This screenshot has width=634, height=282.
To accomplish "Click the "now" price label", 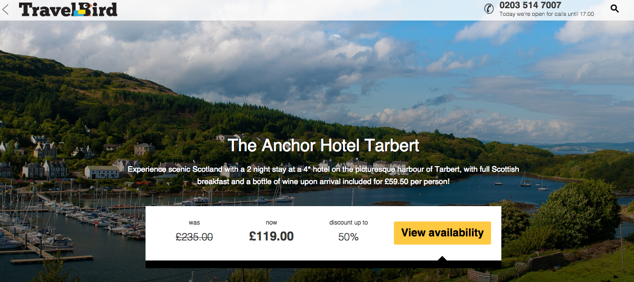I will (271, 223).
